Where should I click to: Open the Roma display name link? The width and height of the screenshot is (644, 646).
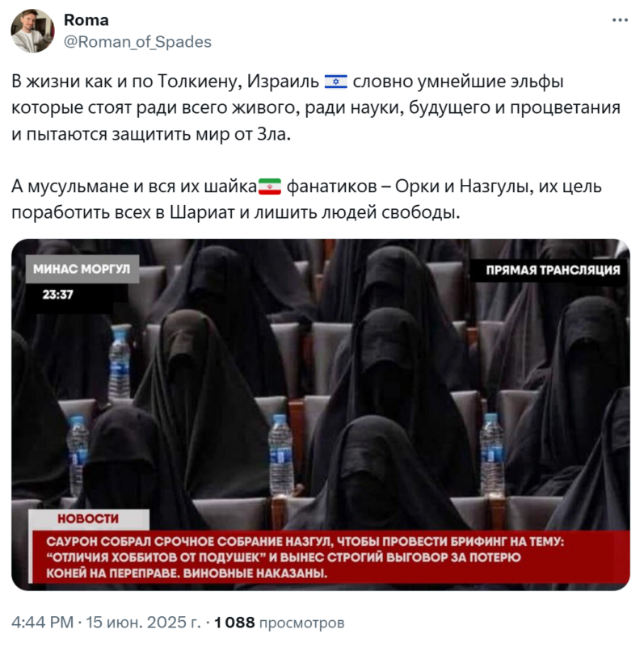[86, 19]
